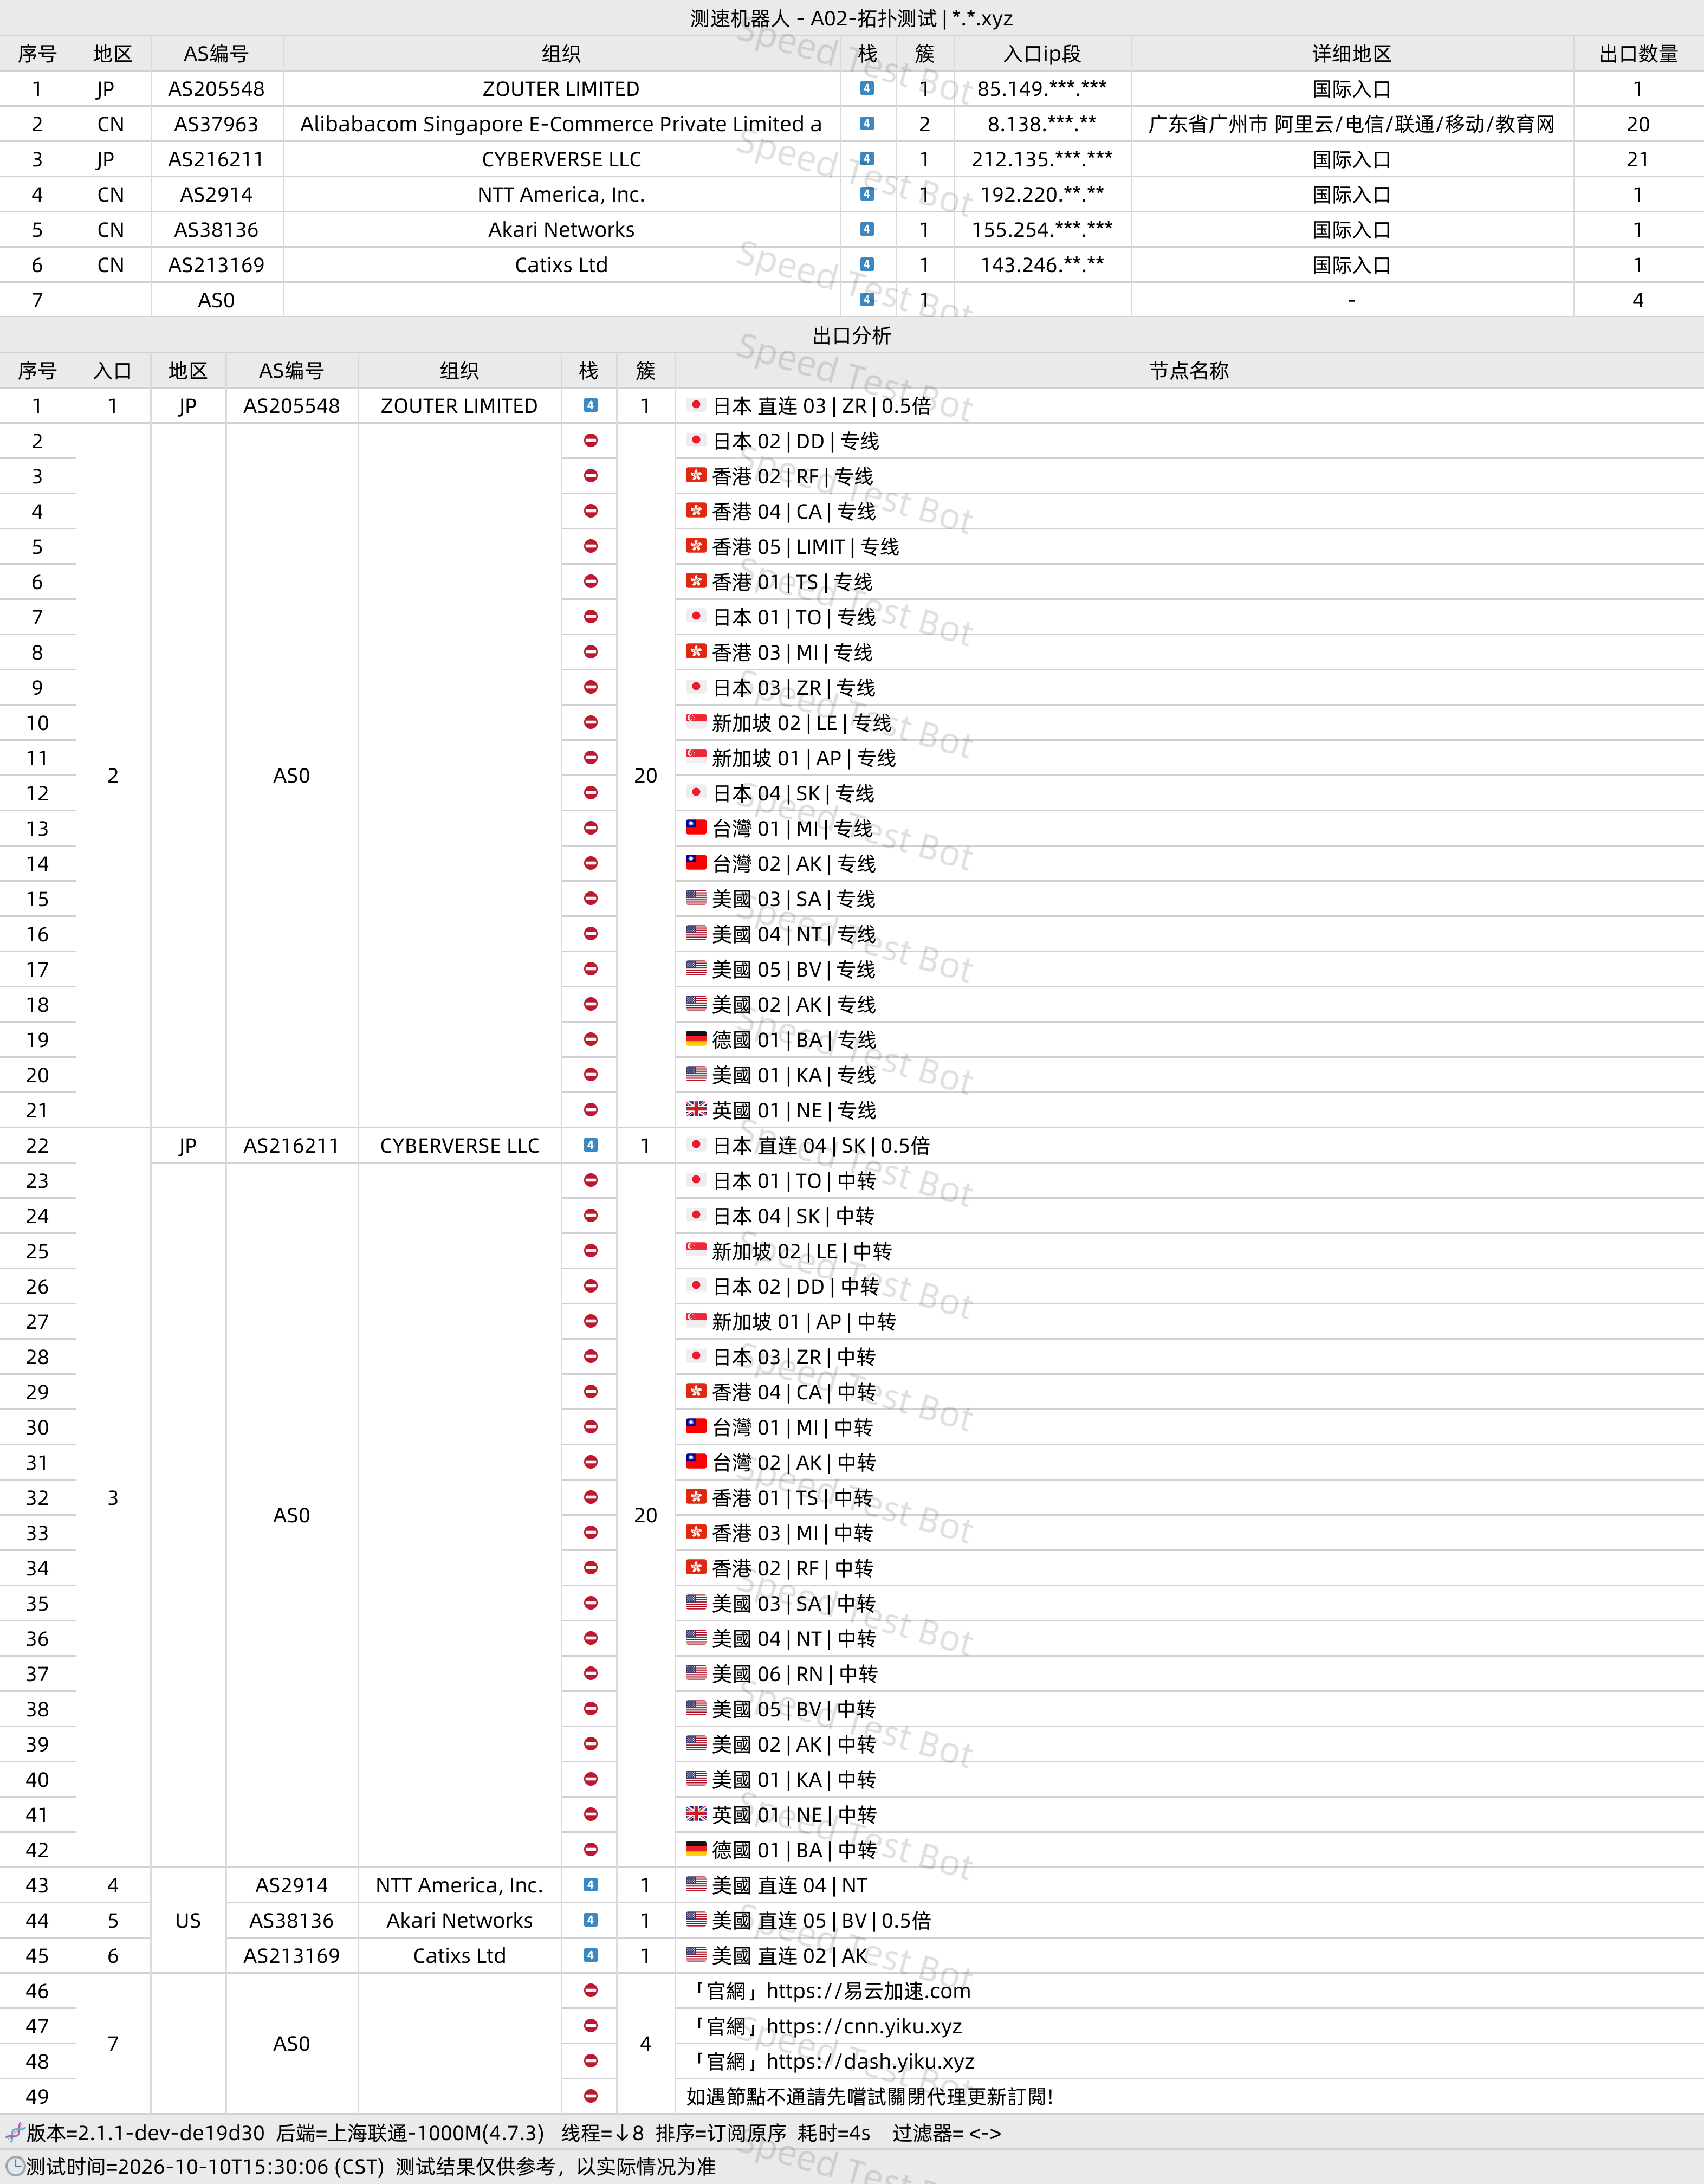1704x2184 pixels.
Task: Click the 过滤器= <-> status text
Action: coord(947,2133)
